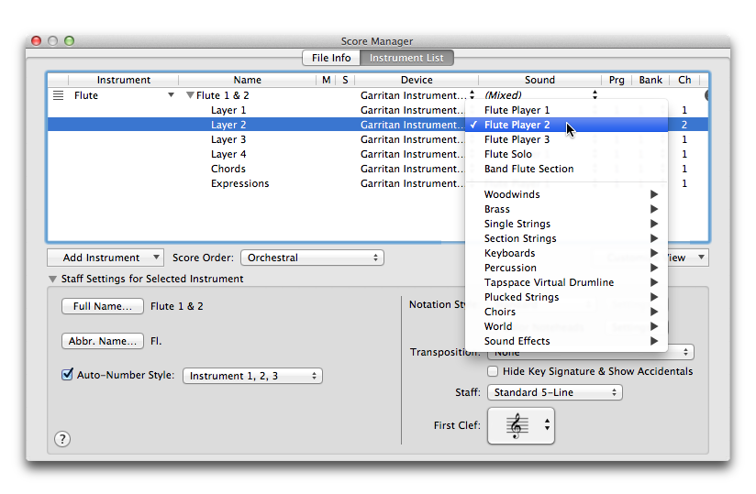756x494 pixels.
Task: Click the M mute column header
Action: [x=327, y=80]
